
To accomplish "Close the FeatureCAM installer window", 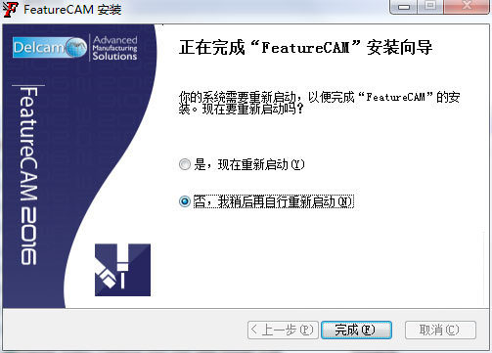I will tap(467, 7).
